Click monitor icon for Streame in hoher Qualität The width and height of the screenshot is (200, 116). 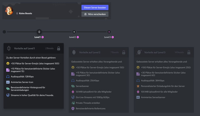click(8, 95)
